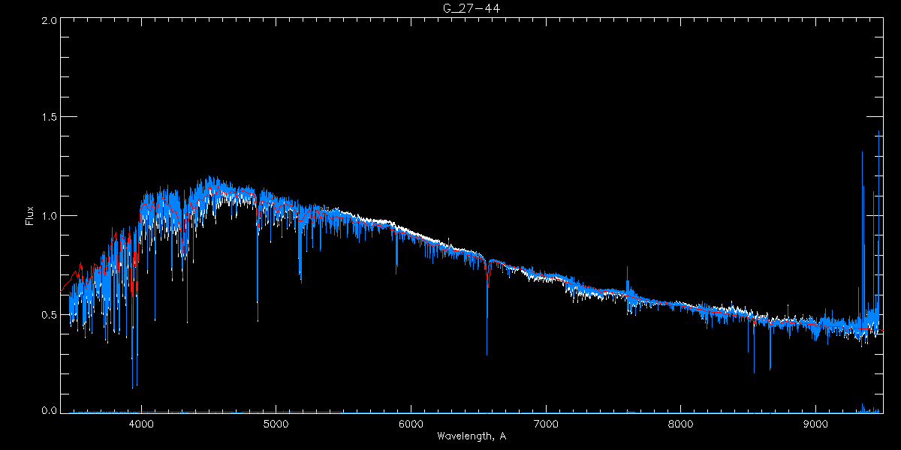Click the 8000 wavelength tick label

(681, 424)
